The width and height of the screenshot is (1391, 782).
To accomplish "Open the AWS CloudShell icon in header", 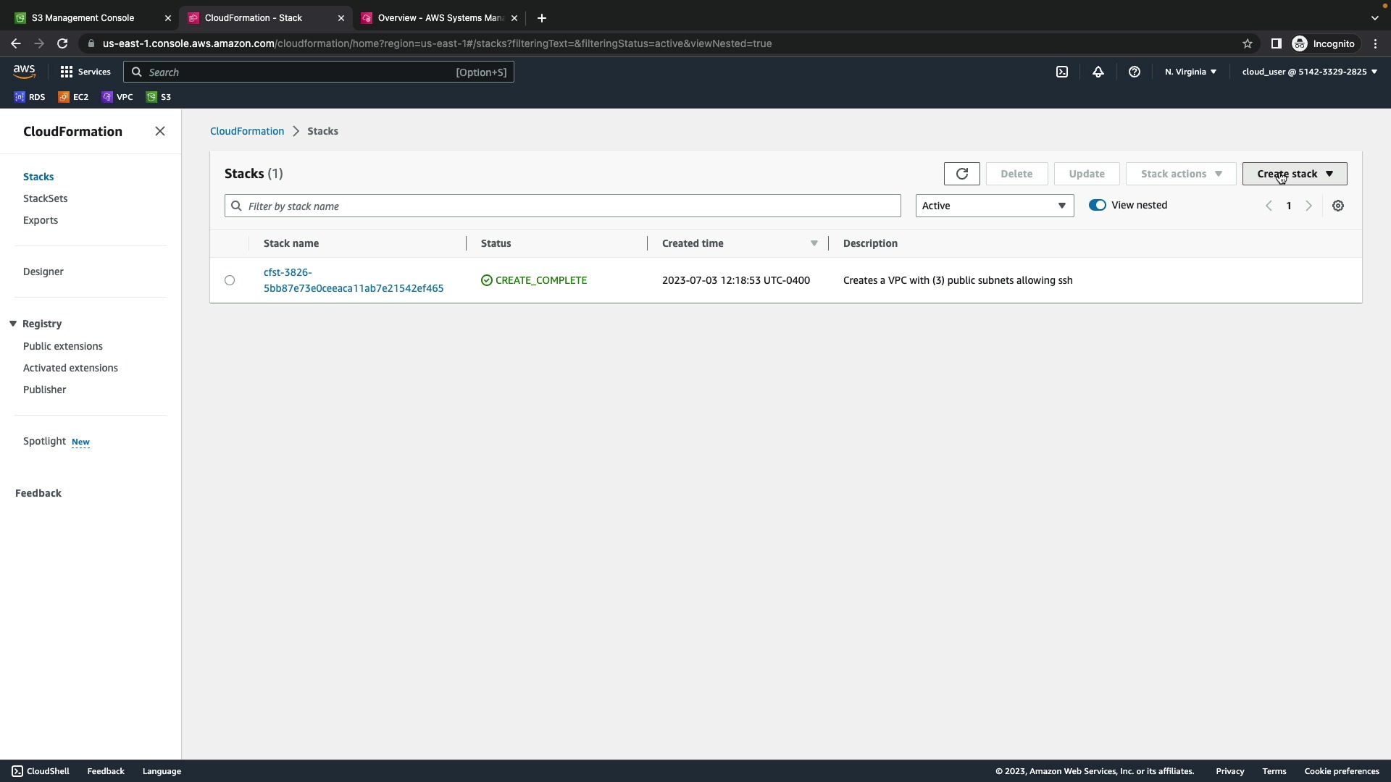I will coord(1061,72).
